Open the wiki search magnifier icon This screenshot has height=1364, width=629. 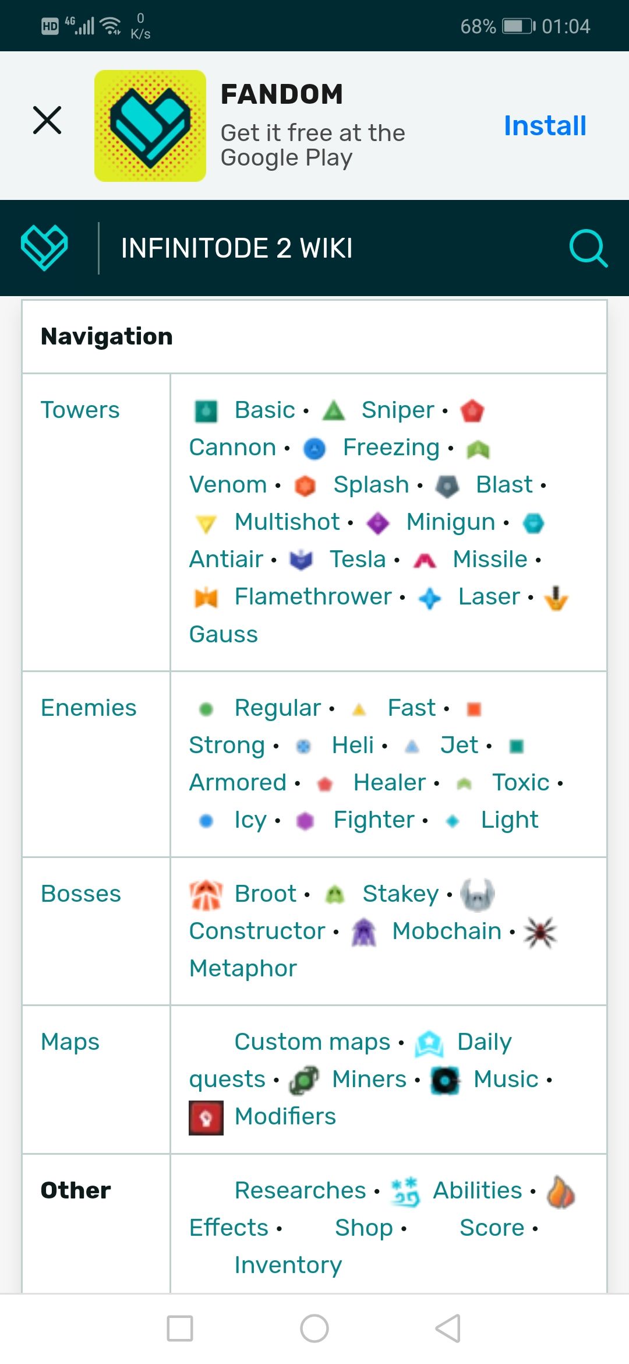(x=588, y=248)
